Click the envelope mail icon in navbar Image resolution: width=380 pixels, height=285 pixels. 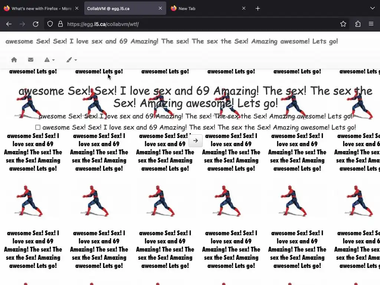pyautogui.click(x=30, y=60)
